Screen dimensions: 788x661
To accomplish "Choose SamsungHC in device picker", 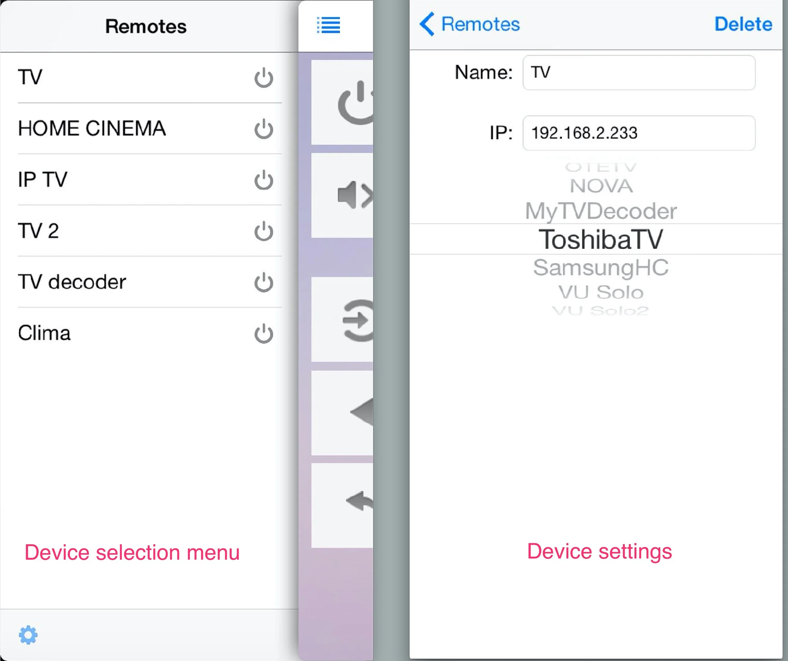I will click(601, 268).
